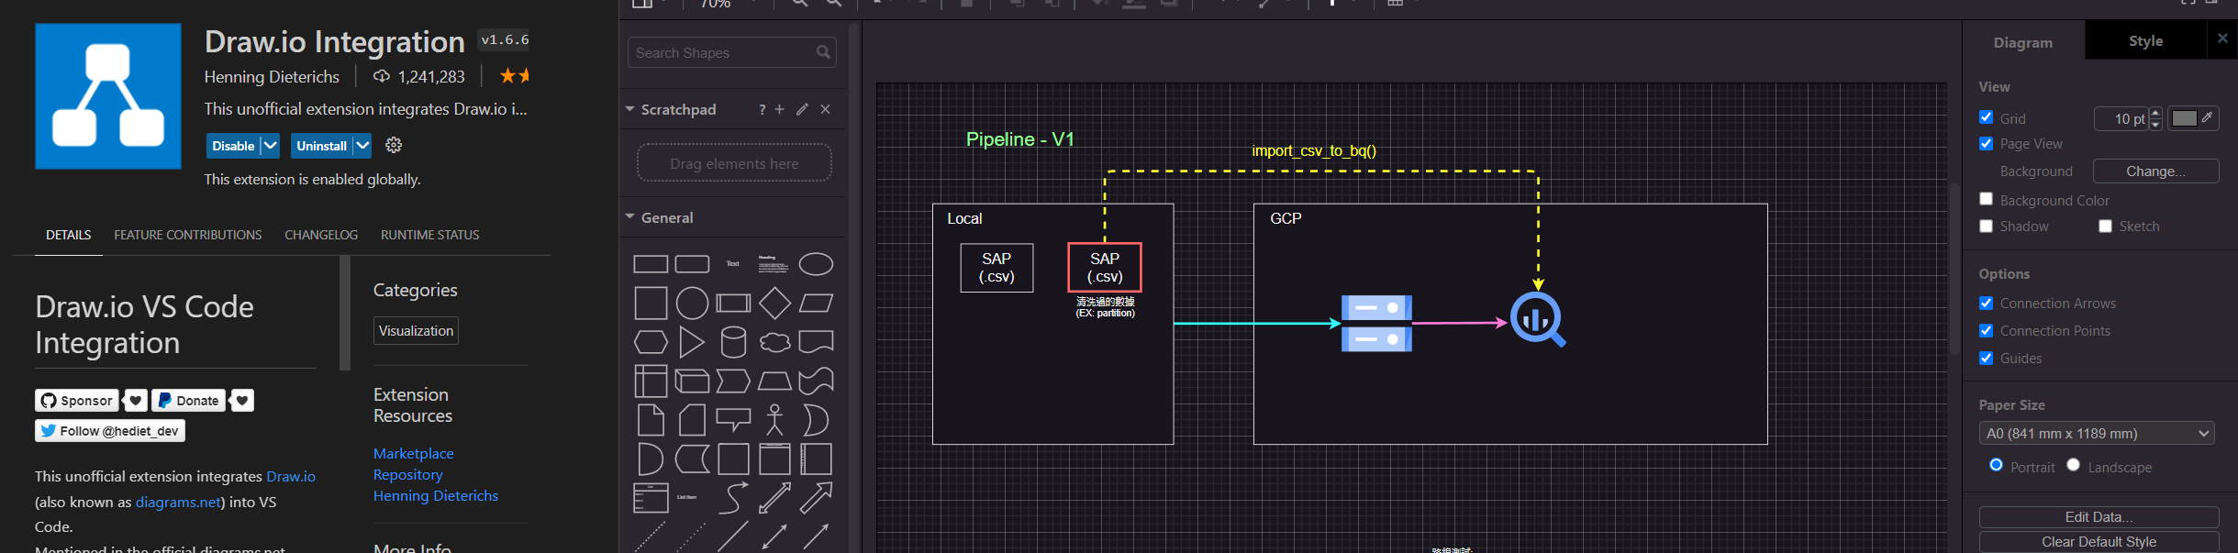Open the extension settings gear
The image size is (2238, 553).
(394, 145)
